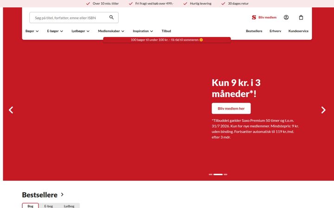334x208 pixels.
Task: Jump to third carousel slide indicator
Action: (x=225, y=174)
